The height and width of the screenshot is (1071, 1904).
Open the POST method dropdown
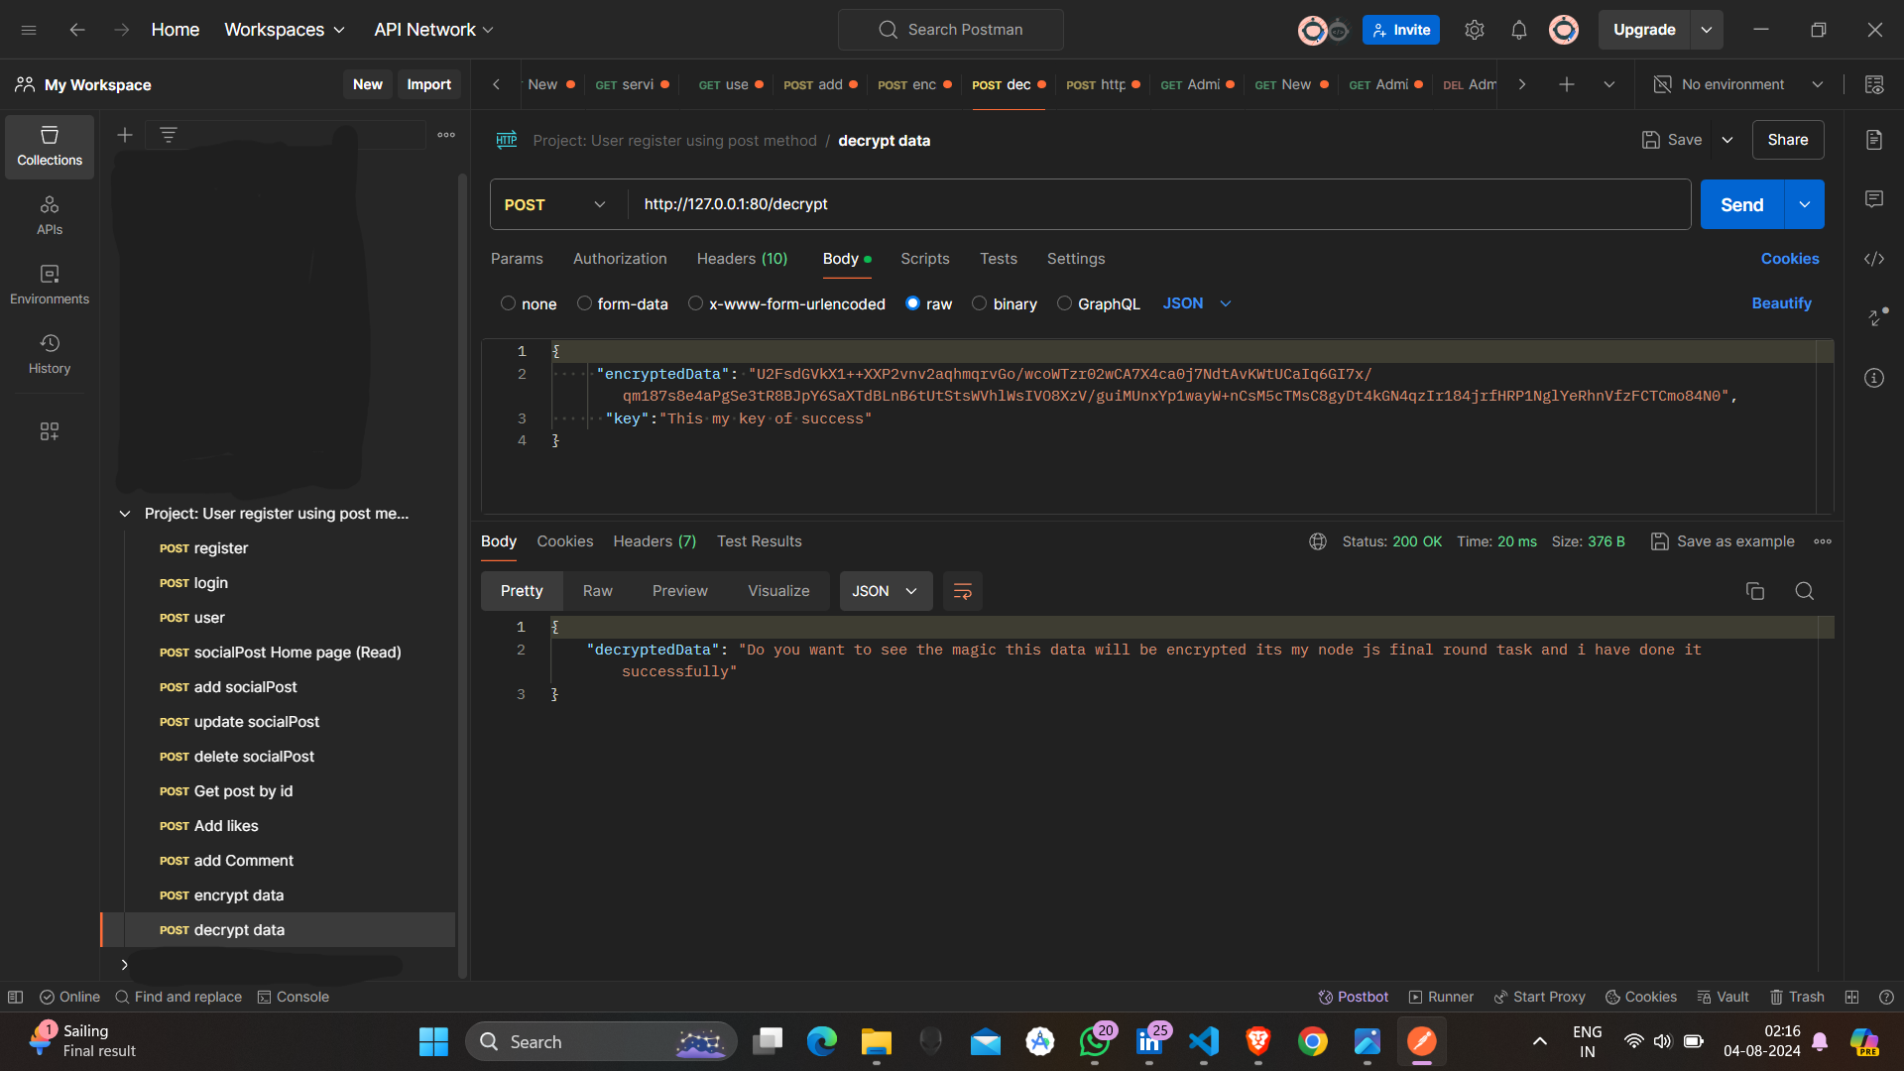pyautogui.click(x=555, y=204)
